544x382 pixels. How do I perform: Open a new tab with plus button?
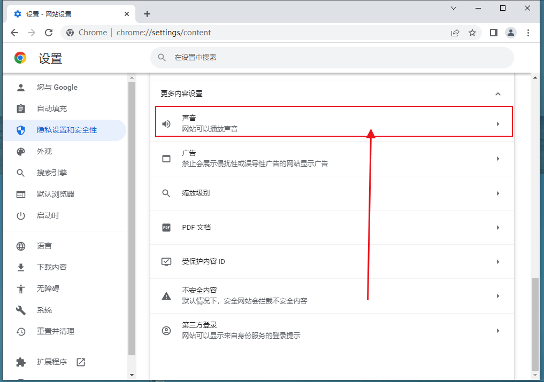(147, 14)
